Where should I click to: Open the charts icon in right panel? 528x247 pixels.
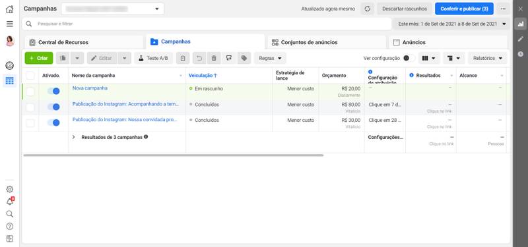pyautogui.click(x=521, y=24)
